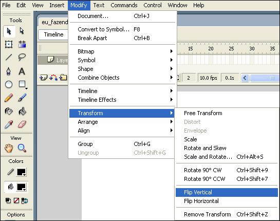Choose Scale in the Transform submenu
This screenshot has height=221, width=280.
227,139
